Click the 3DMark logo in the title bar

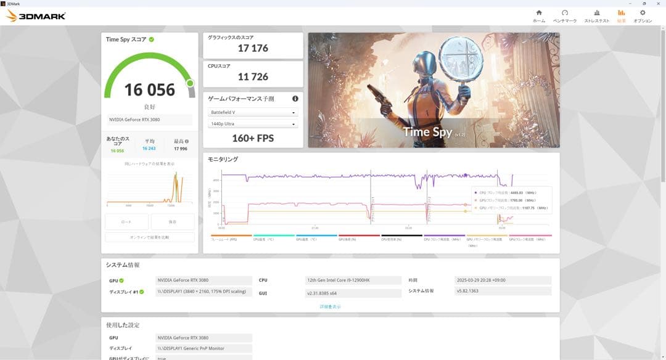(x=34, y=15)
